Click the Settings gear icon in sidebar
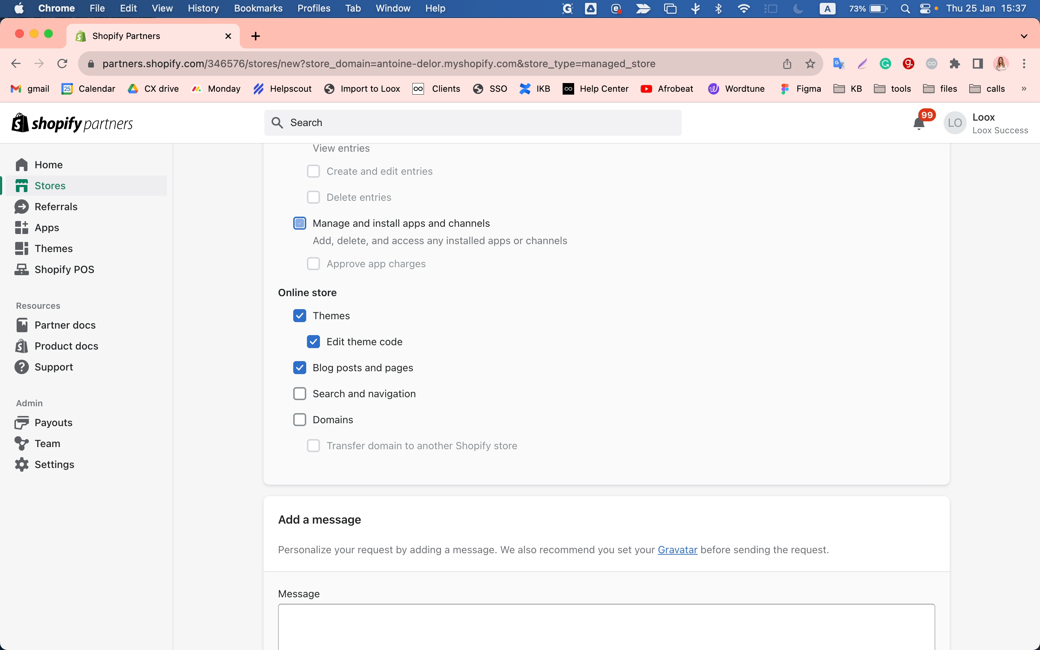The image size is (1040, 650). (22, 464)
